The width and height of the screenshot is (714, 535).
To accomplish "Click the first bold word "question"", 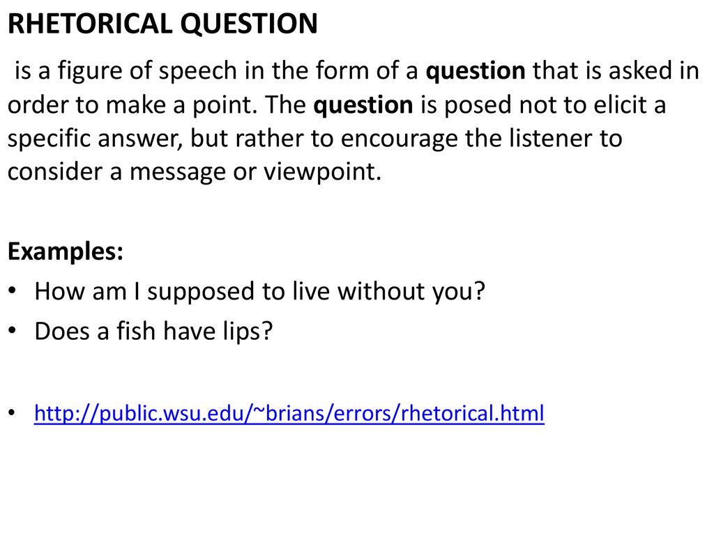I will (x=476, y=72).
